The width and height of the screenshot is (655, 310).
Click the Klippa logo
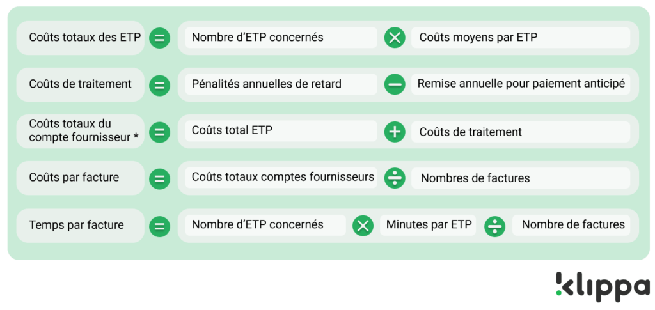click(x=603, y=287)
